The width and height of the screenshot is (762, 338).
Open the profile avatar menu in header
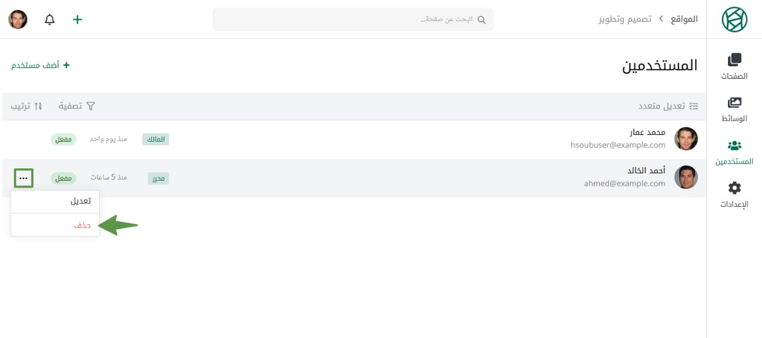click(x=18, y=19)
